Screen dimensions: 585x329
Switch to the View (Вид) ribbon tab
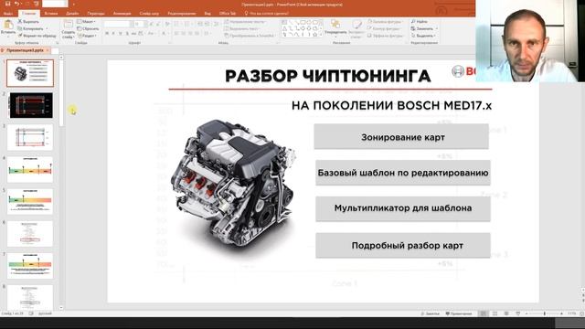[207, 14]
